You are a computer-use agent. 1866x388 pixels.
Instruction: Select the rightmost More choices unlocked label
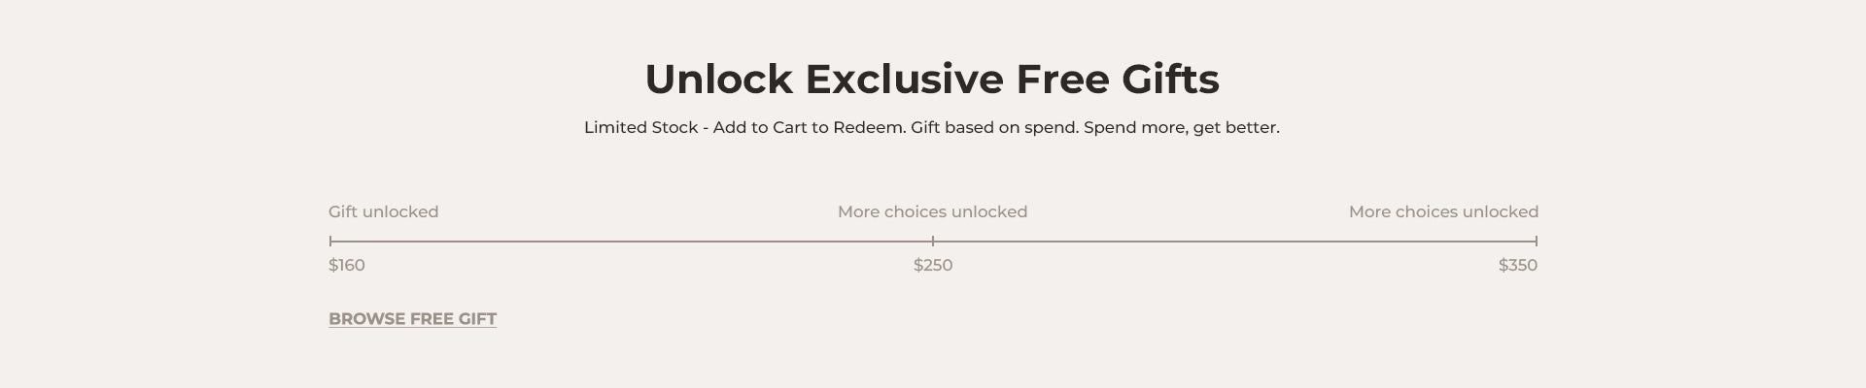(x=1443, y=211)
